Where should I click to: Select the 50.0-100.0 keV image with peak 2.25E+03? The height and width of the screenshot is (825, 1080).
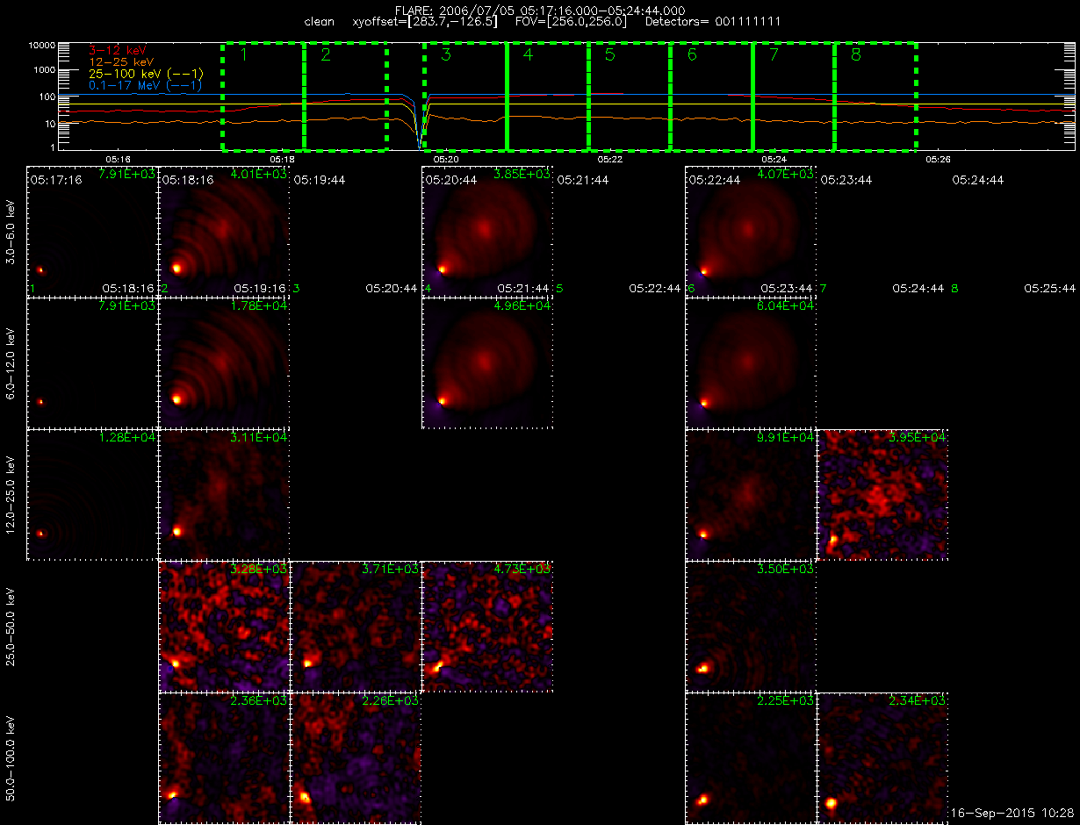click(x=751, y=758)
